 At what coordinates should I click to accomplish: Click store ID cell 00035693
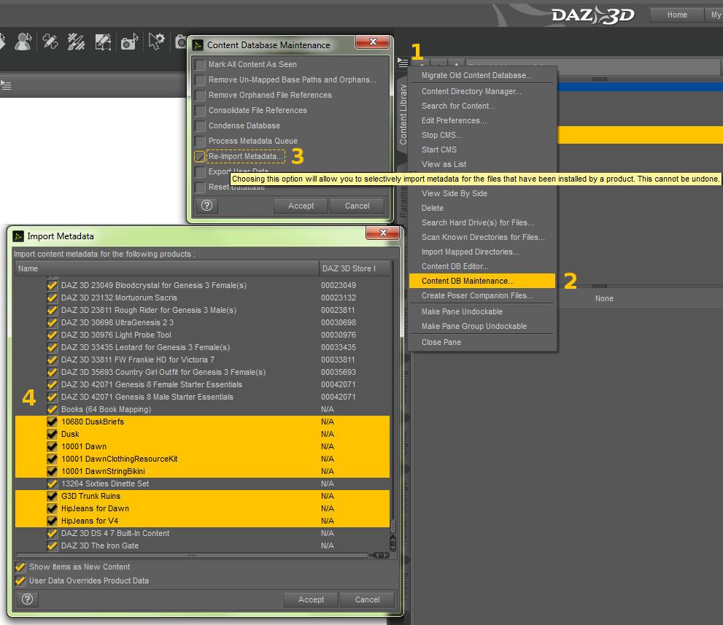click(339, 372)
